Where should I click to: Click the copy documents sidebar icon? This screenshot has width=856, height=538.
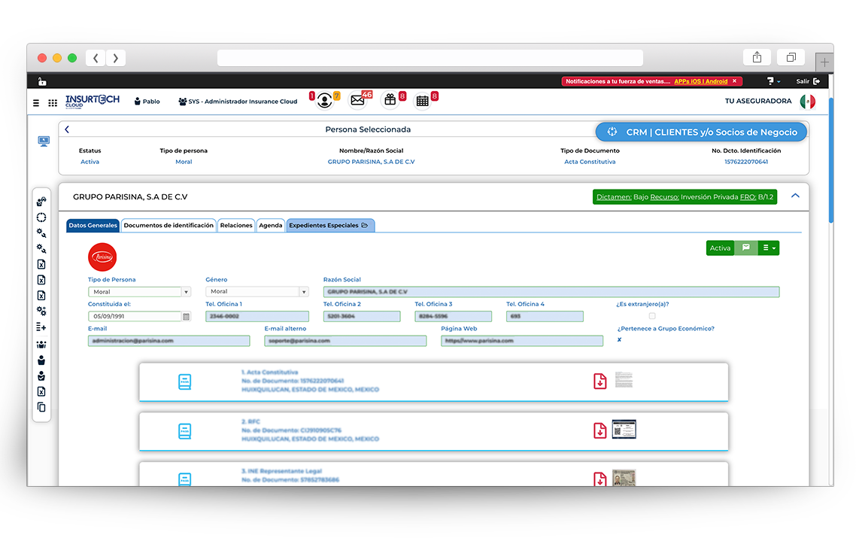coord(41,407)
